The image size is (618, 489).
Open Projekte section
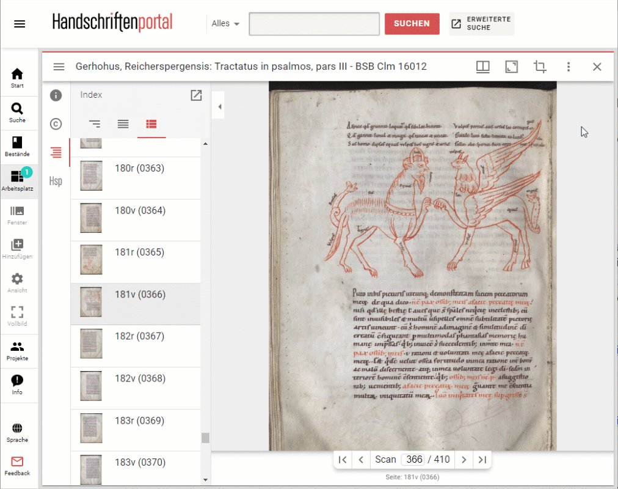(17, 351)
